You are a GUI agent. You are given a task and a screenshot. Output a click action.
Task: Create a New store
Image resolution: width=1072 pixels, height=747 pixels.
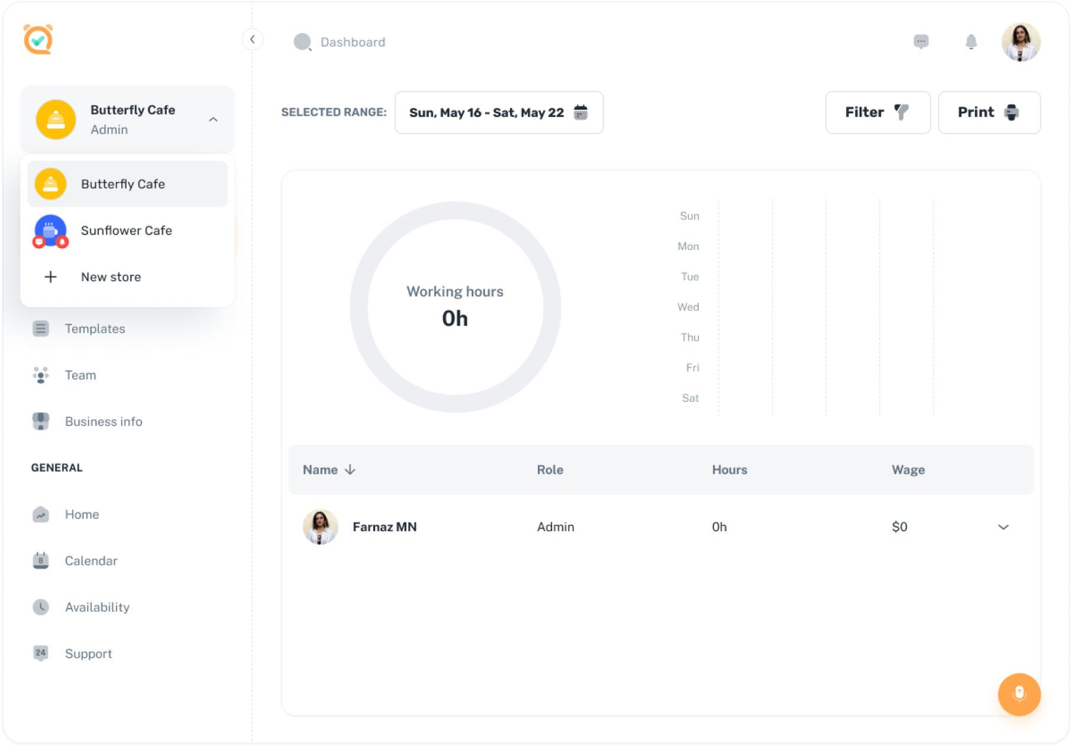111,277
